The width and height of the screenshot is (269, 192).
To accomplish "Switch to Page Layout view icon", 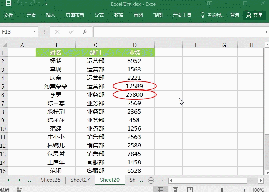I will (175, 190).
